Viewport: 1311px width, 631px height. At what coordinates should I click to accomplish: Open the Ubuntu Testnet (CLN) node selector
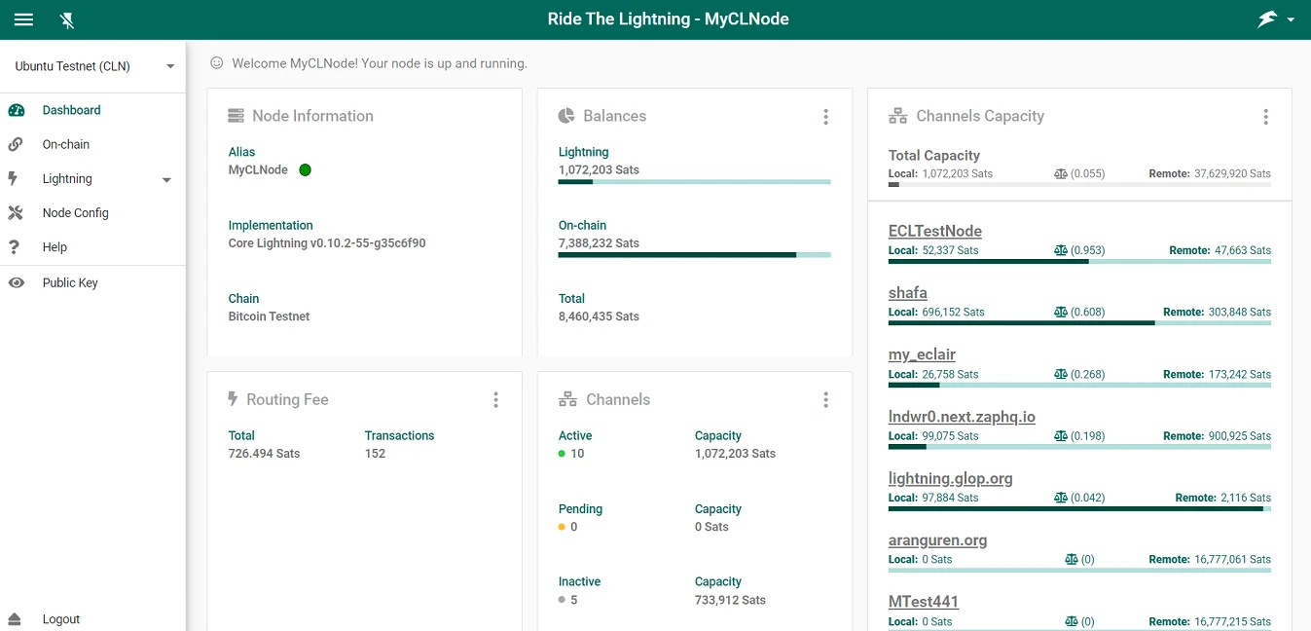click(x=93, y=66)
